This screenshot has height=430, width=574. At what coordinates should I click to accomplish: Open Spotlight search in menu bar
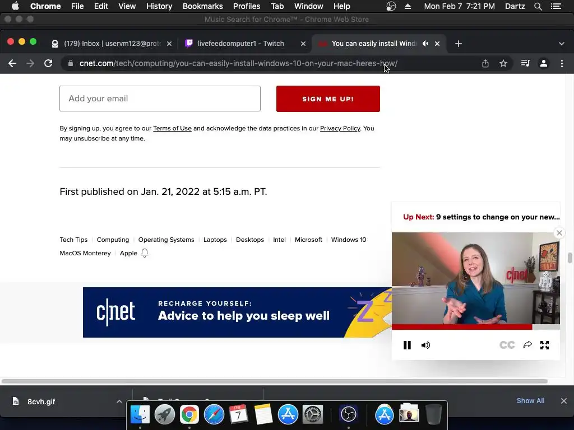538,6
